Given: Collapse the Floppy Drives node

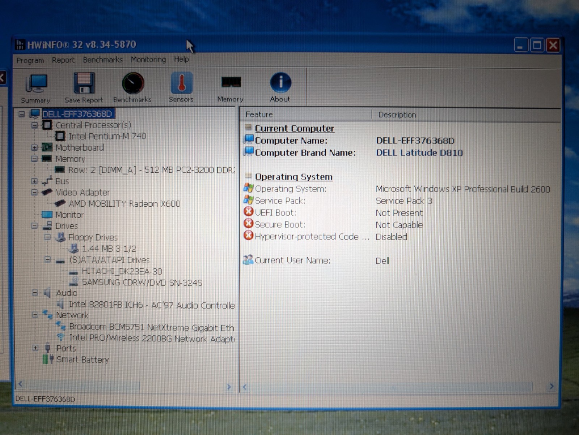Looking at the screenshot, I should (x=47, y=237).
